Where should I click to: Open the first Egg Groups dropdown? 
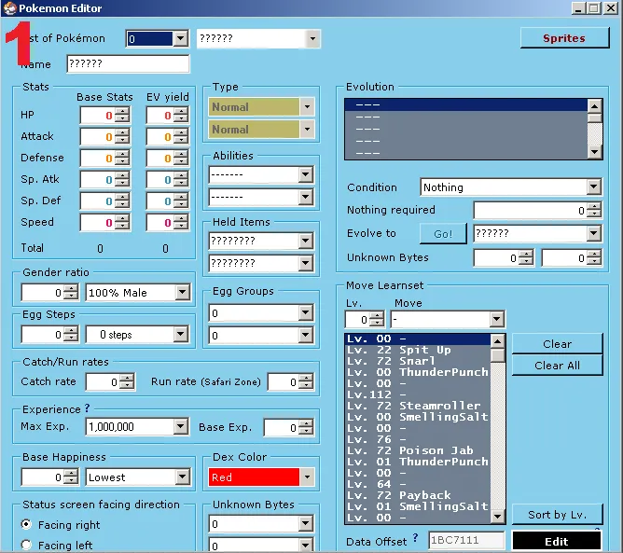(306, 313)
